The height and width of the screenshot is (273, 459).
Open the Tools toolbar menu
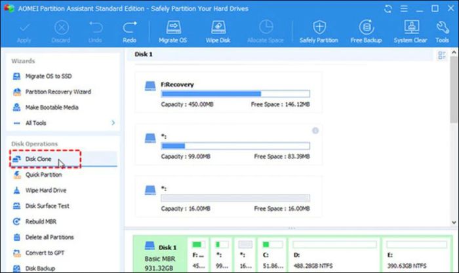(442, 32)
